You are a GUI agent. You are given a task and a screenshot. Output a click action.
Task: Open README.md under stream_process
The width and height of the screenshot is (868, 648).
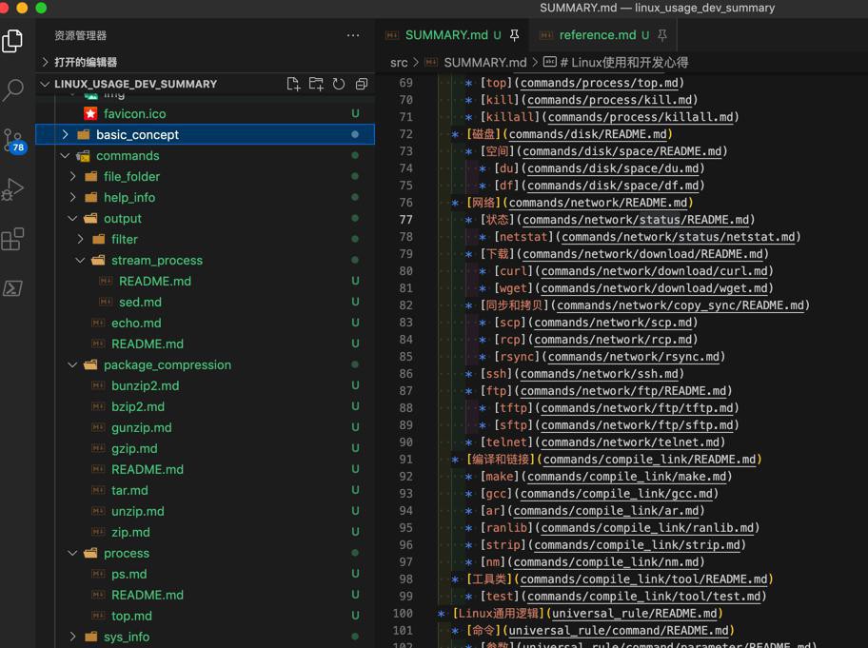[x=155, y=281]
